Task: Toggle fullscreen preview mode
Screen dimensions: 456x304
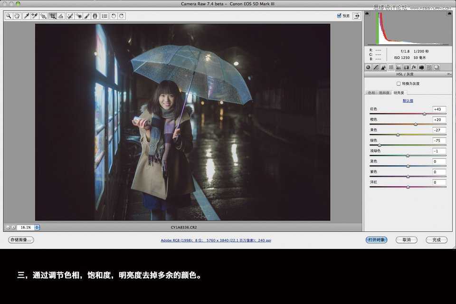Action: (x=356, y=15)
